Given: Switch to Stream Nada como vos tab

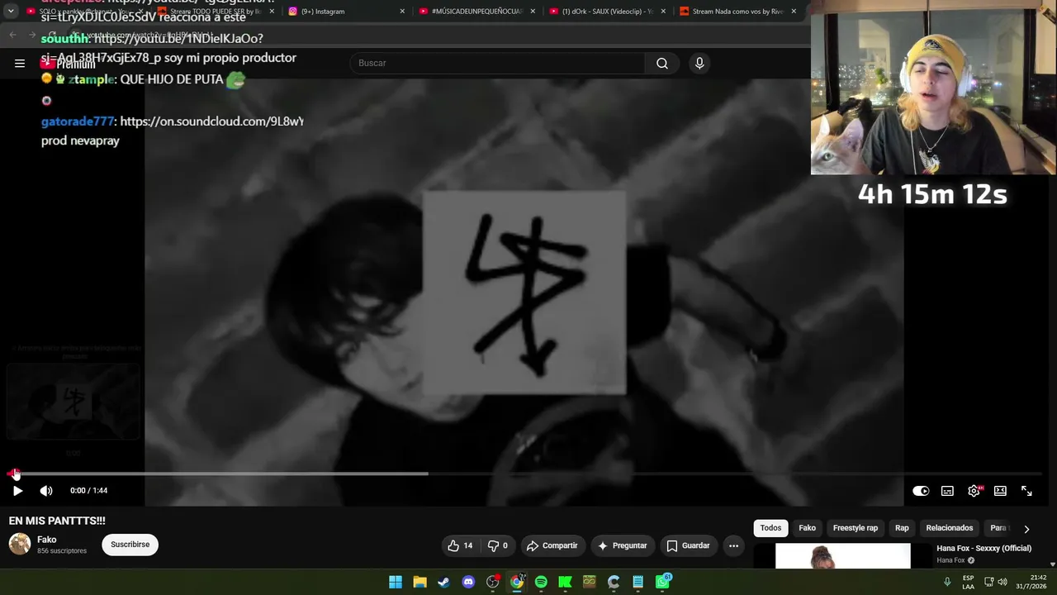Looking at the screenshot, I should 738,12.
